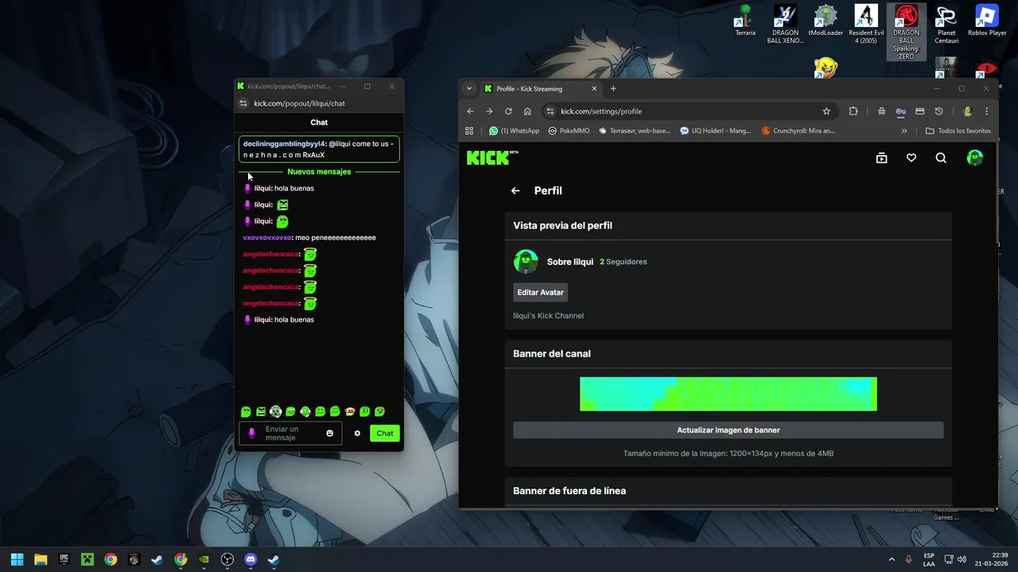Insert the first green emote in chat emote row
The height and width of the screenshot is (572, 1018).
(x=246, y=412)
